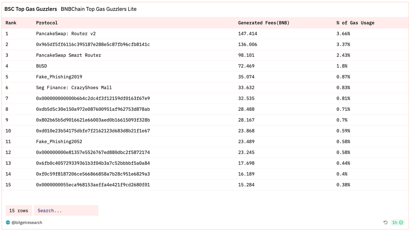Screen dimensions: 410x231
Task: Click the 3.66% gas usage value
Action: tap(343, 34)
